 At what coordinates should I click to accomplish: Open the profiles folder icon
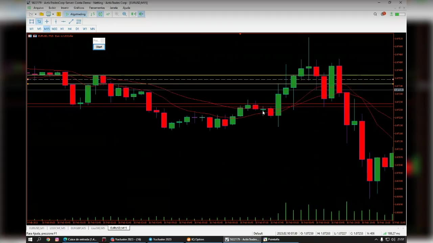click(x=41, y=14)
